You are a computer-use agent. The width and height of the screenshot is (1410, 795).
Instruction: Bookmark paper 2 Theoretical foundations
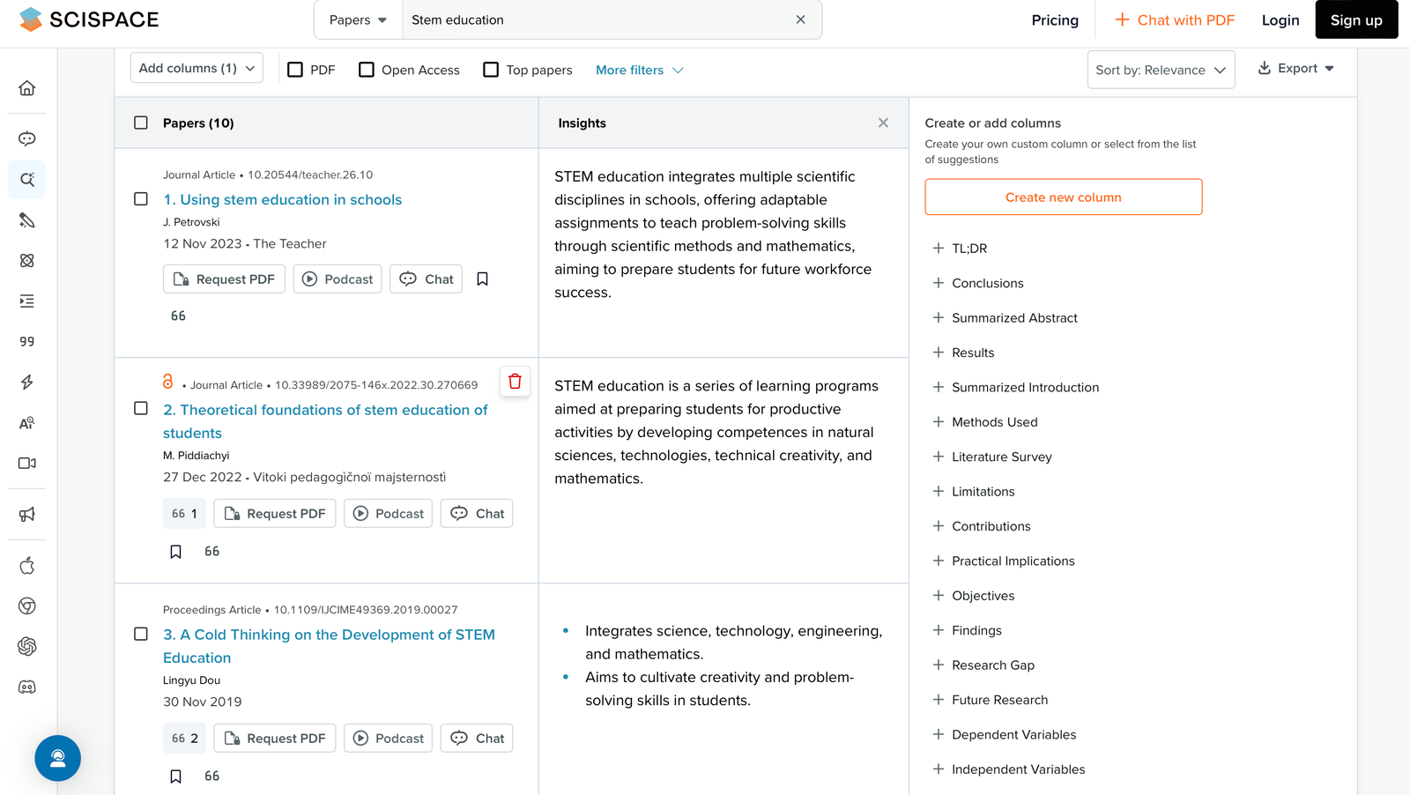(175, 552)
